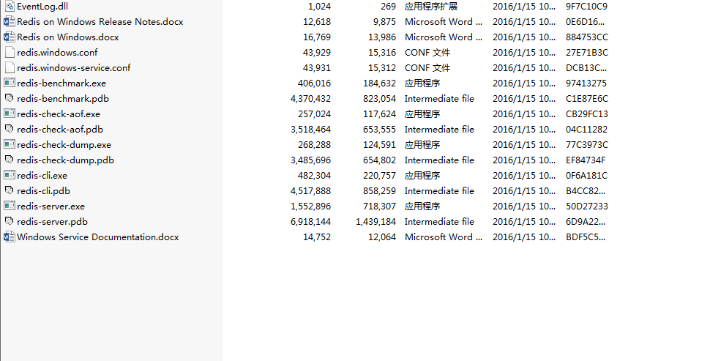Click the redis-cli.exe application icon
Screen dimensions: 710x361
[x=10, y=175]
